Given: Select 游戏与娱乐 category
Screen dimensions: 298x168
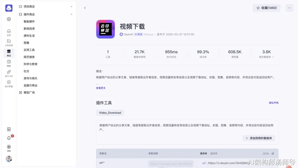Looking at the screenshot, I should click(30, 78).
